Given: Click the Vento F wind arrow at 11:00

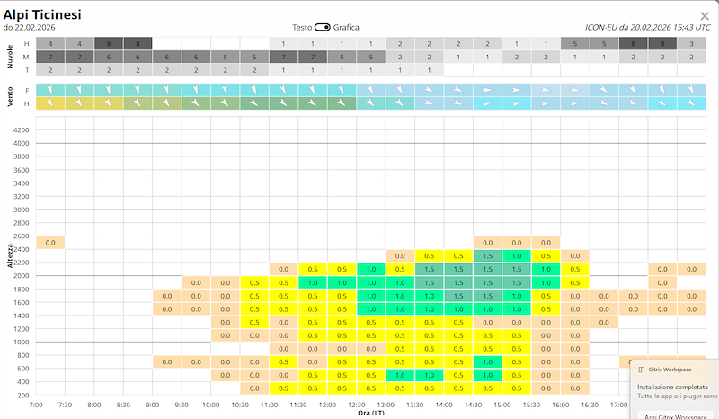Looking at the screenshot, I should 283,90.
